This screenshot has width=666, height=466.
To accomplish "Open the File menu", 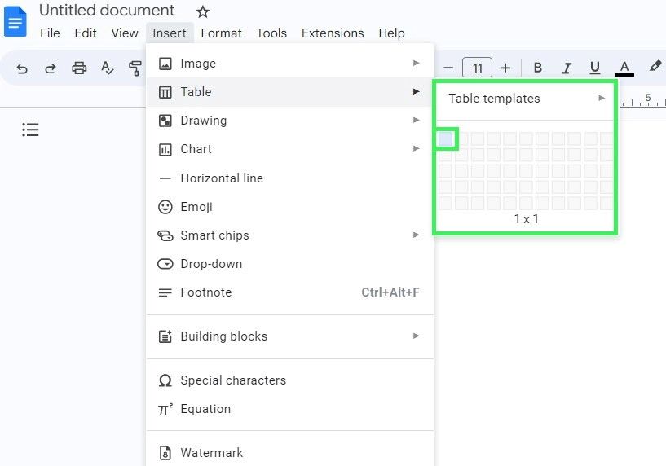I will [50, 33].
